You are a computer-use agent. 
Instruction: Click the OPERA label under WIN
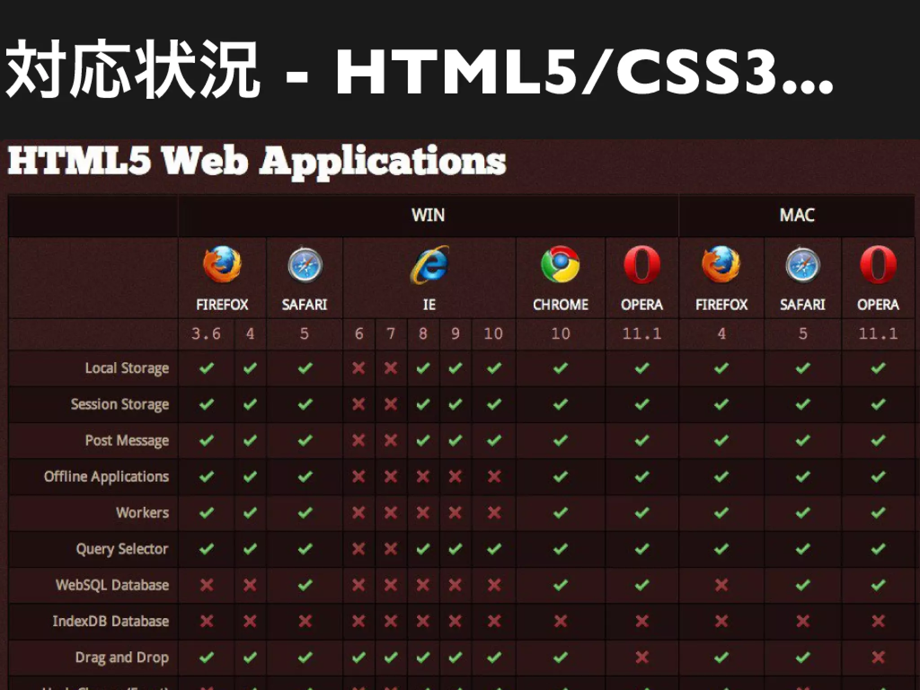(642, 305)
